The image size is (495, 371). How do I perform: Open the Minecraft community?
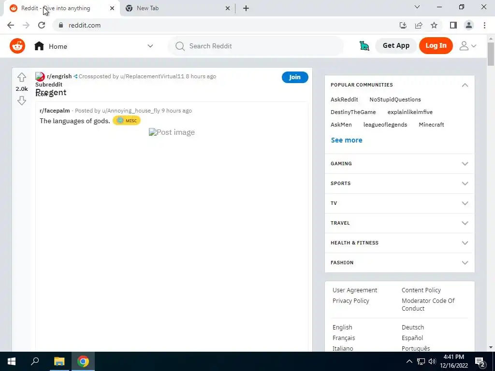(431, 125)
